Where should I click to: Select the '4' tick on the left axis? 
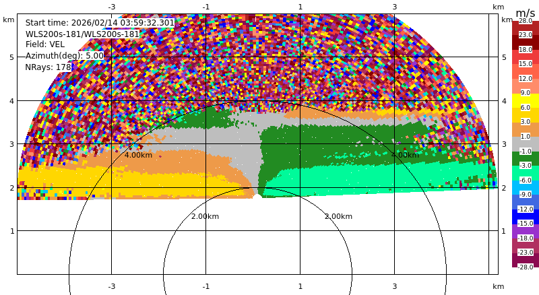[12, 101]
